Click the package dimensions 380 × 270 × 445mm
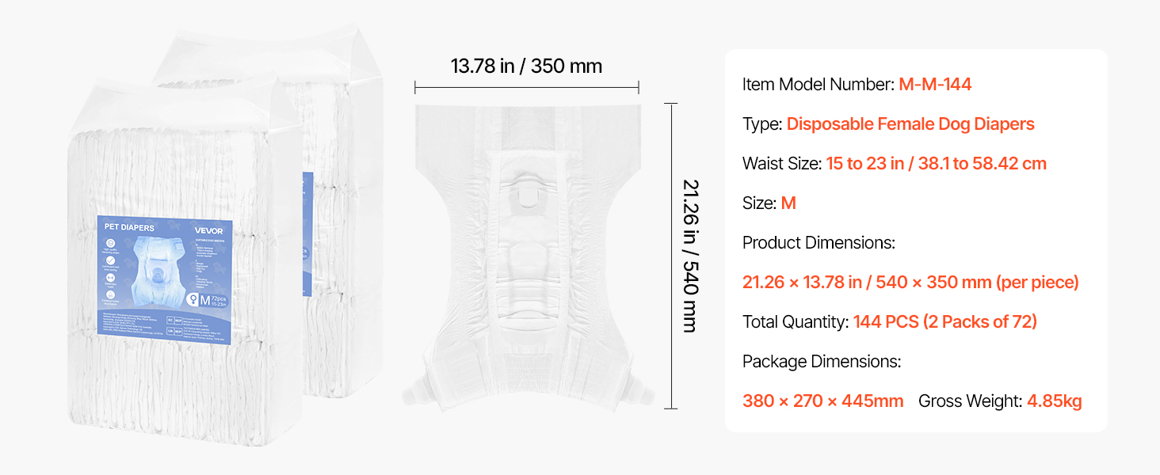Screen dimensions: 1160x475 click(822, 401)
